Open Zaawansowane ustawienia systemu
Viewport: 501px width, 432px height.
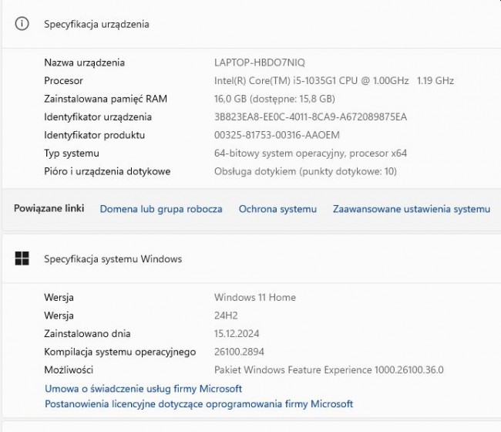click(411, 209)
